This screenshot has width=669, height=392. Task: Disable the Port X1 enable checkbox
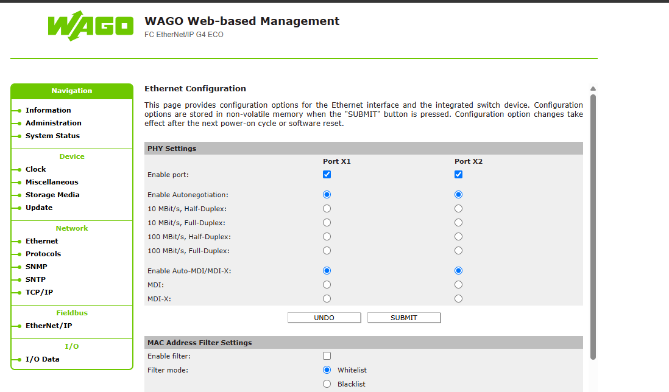click(x=327, y=175)
